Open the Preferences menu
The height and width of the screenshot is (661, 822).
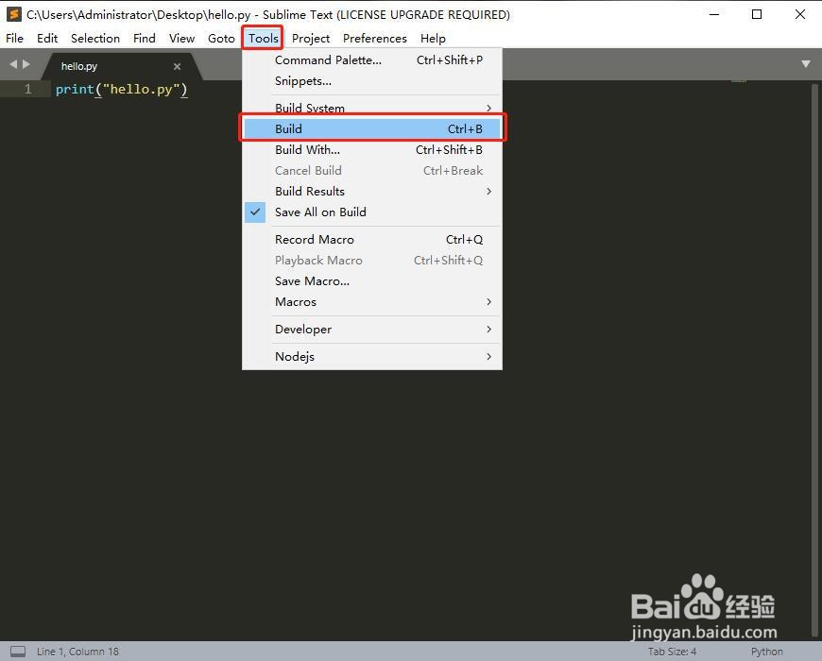point(375,38)
